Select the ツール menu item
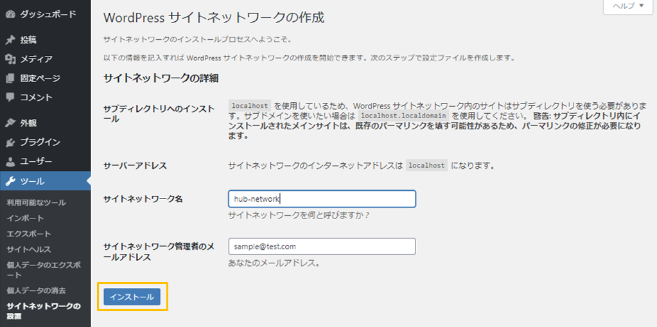The width and height of the screenshot is (657, 327). 45,182
